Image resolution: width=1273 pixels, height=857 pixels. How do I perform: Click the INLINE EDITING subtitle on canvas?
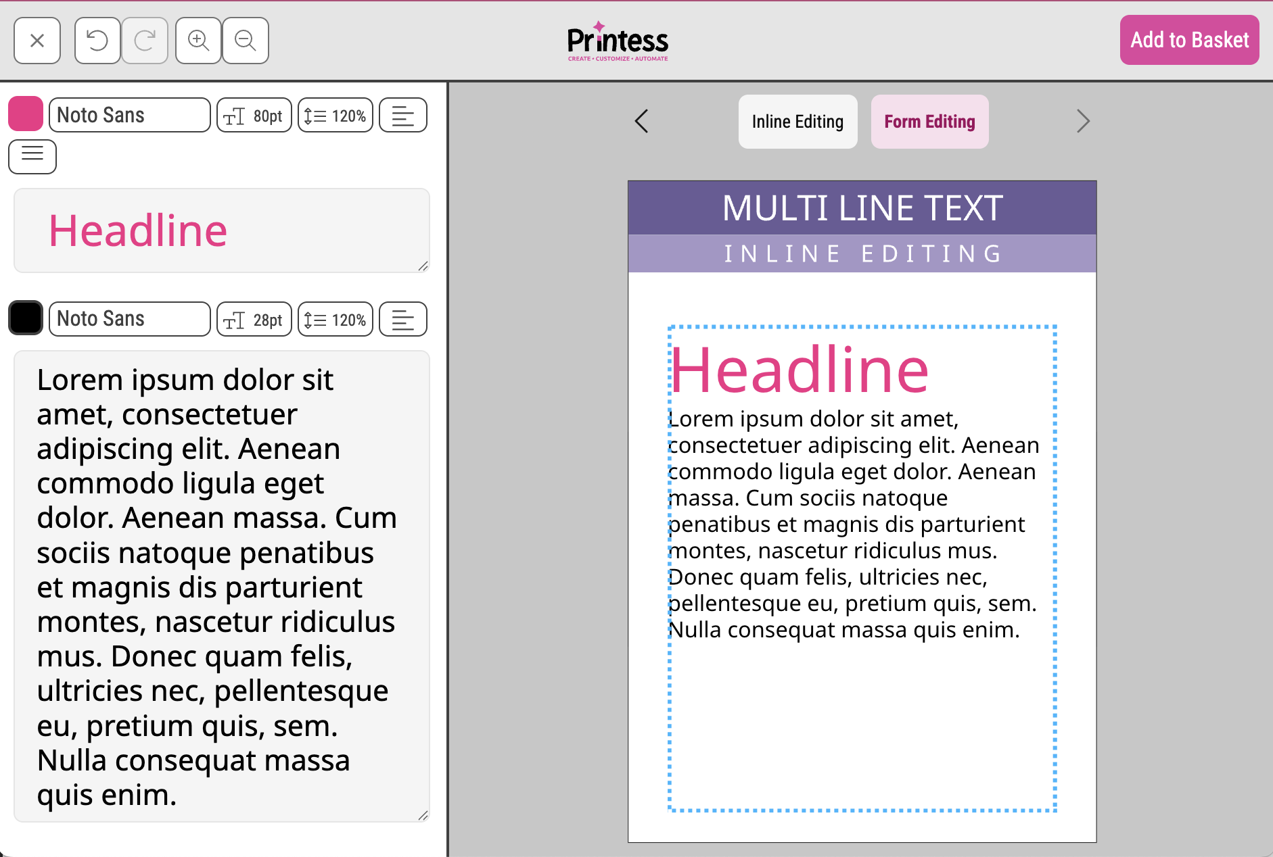862,253
